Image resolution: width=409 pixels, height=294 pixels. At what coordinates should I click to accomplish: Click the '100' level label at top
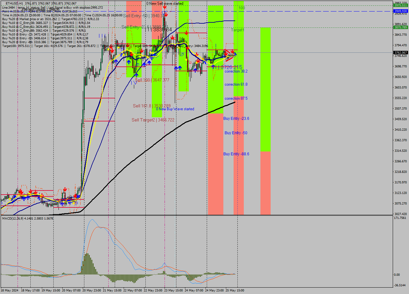point(242,8)
